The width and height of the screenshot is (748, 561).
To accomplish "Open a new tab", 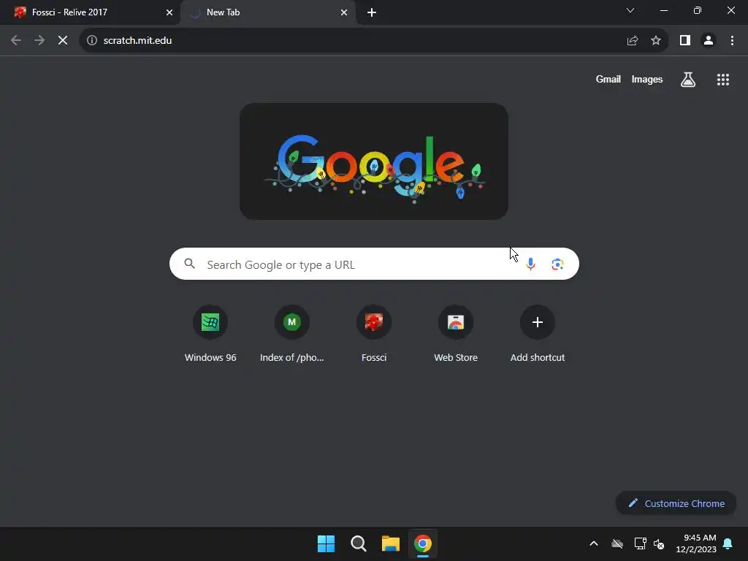I will pyautogui.click(x=372, y=12).
